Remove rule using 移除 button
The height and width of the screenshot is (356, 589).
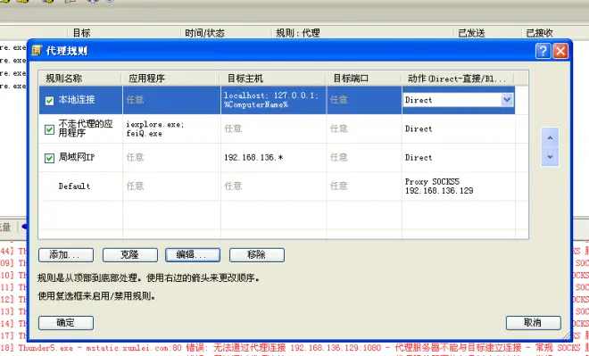[257, 255]
